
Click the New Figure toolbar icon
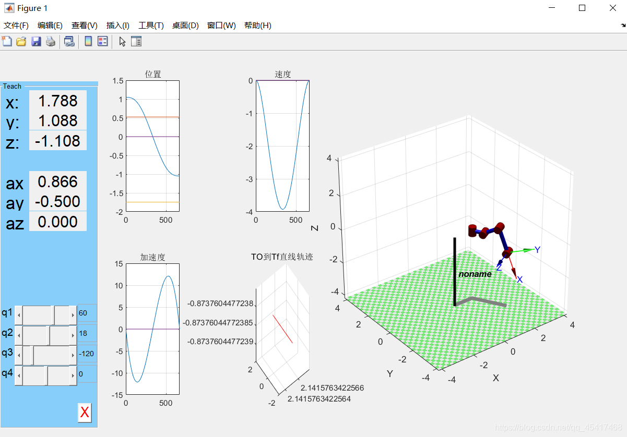click(x=7, y=42)
